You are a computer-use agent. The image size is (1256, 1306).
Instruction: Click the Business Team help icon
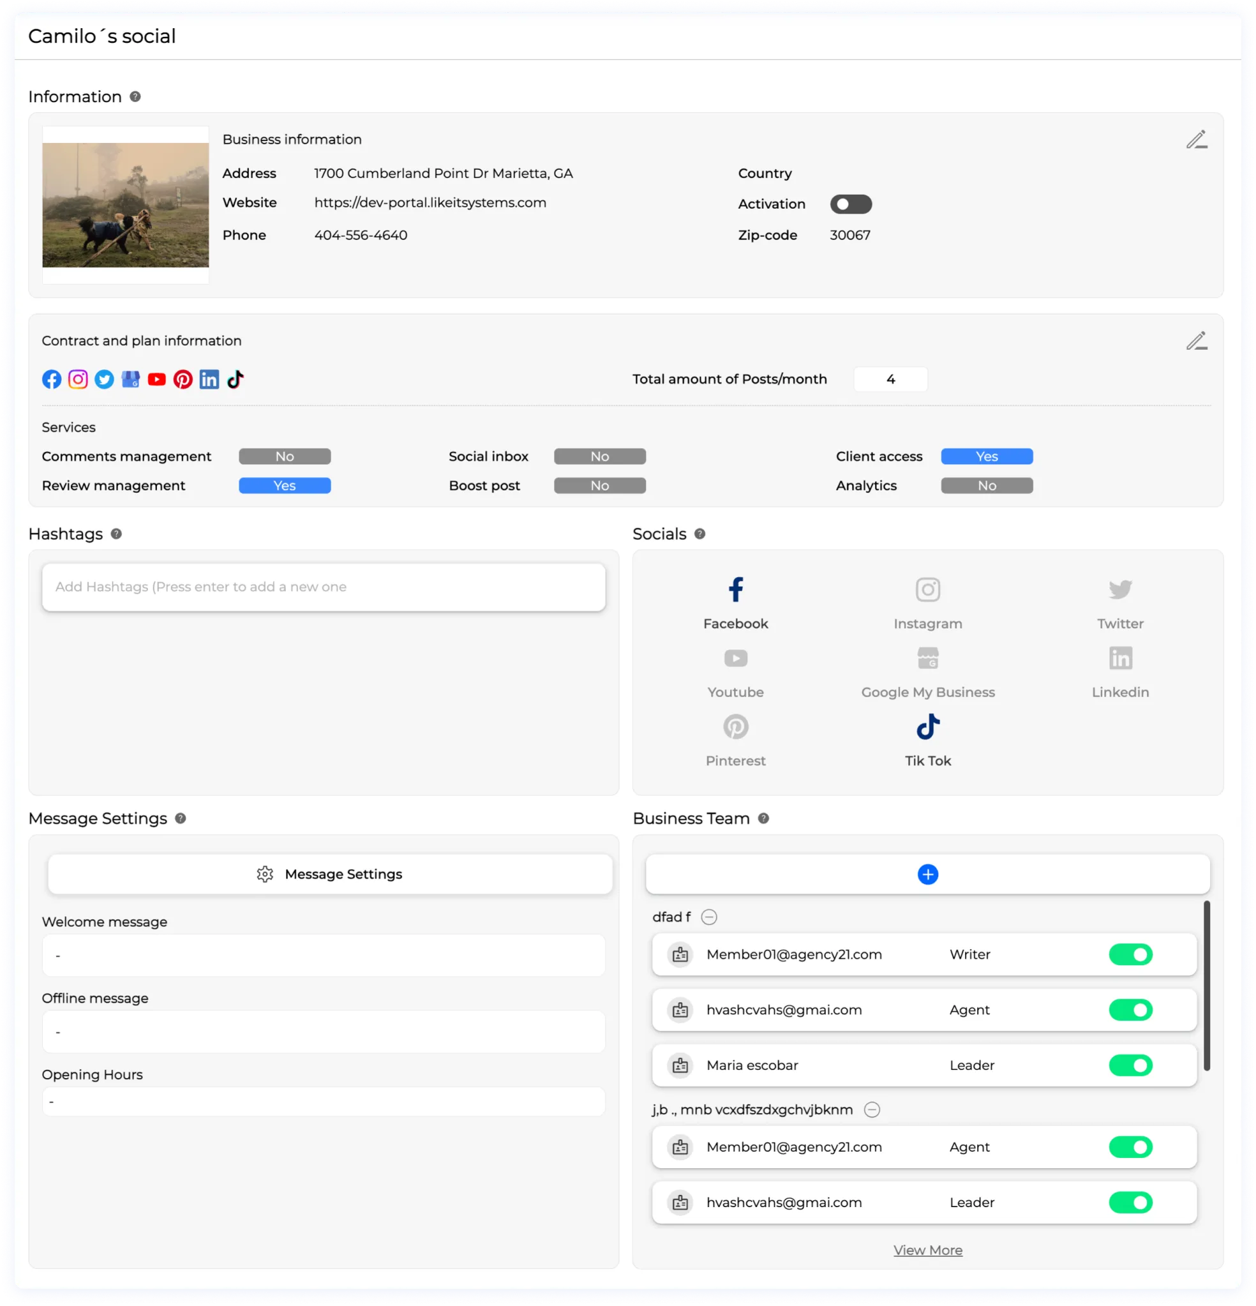pyautogui.click(x=763, y=818)
